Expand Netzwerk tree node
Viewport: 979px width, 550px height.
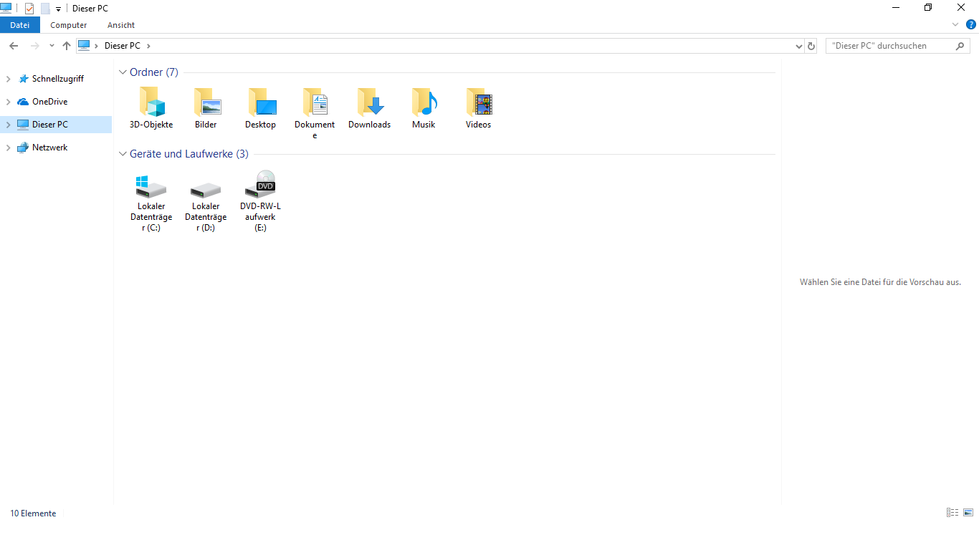[9, 148]
